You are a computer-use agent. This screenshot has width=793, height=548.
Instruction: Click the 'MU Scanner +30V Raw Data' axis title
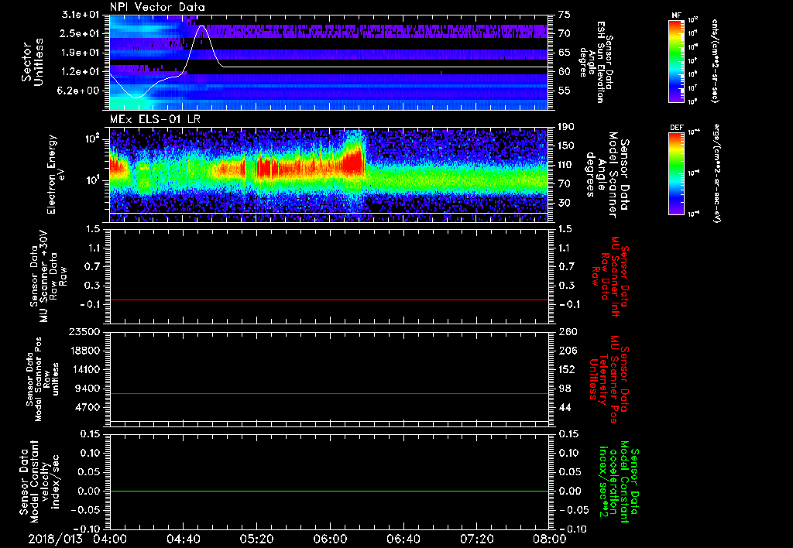pos(47,276)
